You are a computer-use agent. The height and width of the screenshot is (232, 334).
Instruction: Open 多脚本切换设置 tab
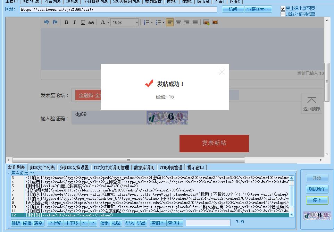click(x=74, y=167)
